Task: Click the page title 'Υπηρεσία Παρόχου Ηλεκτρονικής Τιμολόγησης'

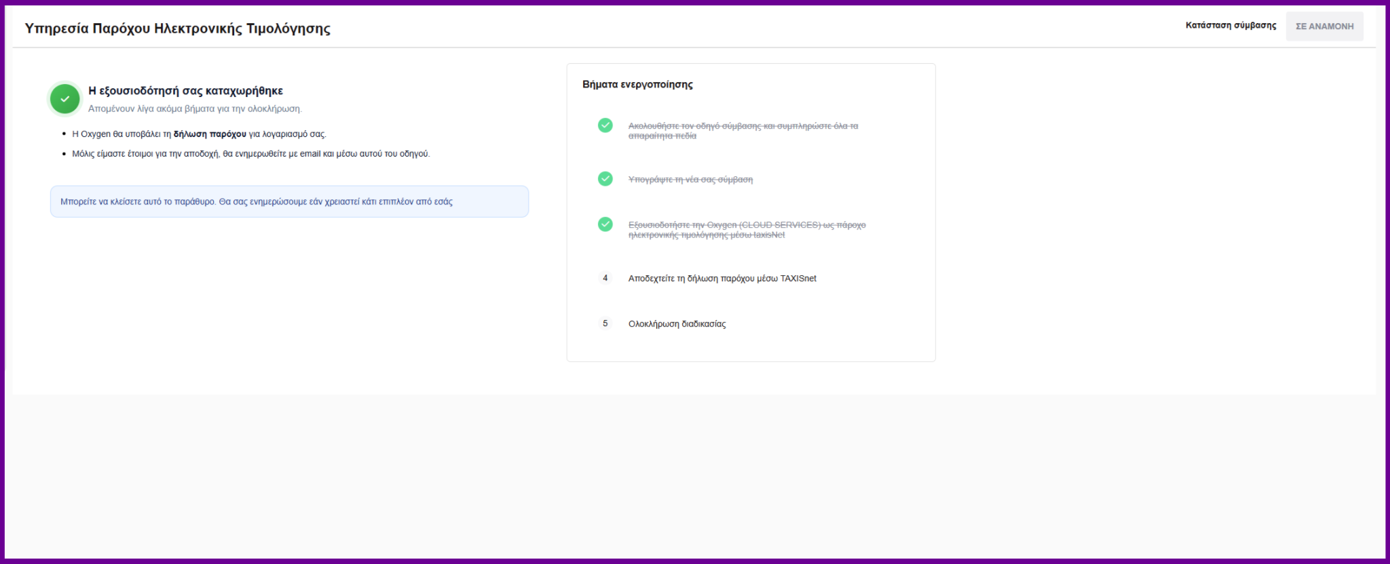Action: pyautogui.click(x=178, y=28)
